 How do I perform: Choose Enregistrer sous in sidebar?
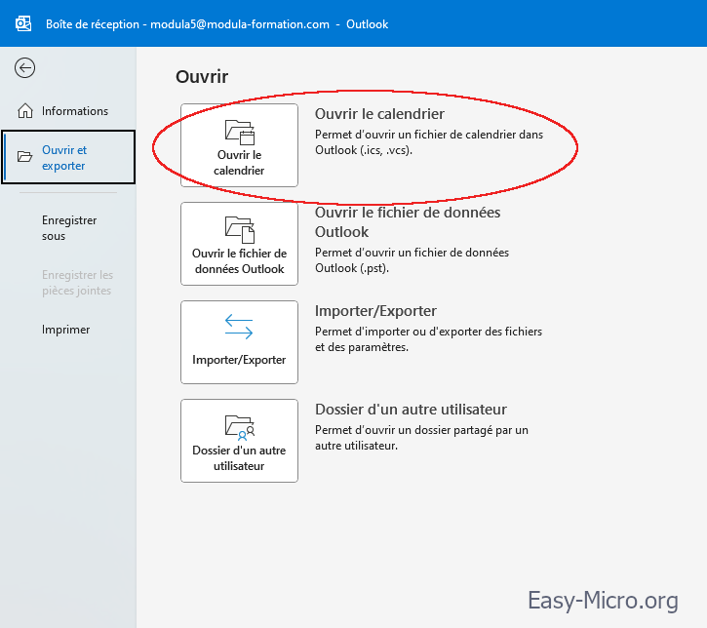pos(69,228)
